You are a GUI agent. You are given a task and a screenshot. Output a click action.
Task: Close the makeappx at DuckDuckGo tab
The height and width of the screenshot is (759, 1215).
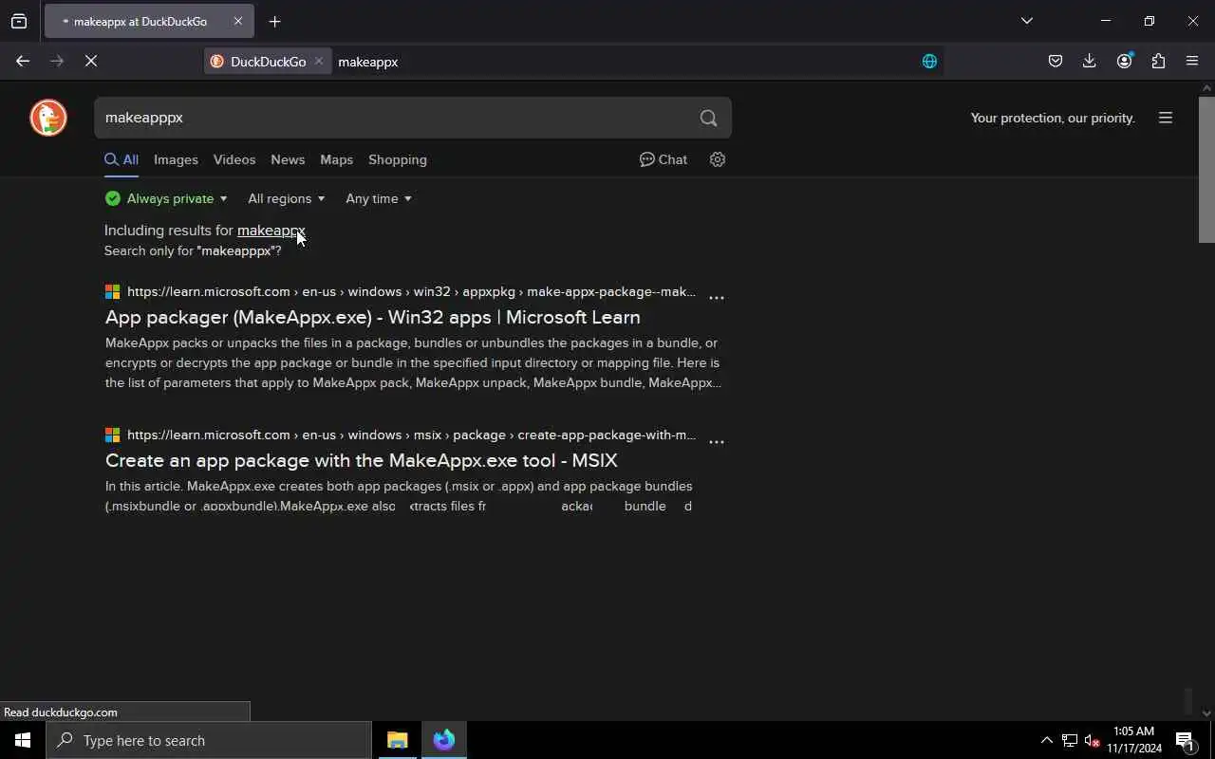pyautogui.click(x=238, y=21)
